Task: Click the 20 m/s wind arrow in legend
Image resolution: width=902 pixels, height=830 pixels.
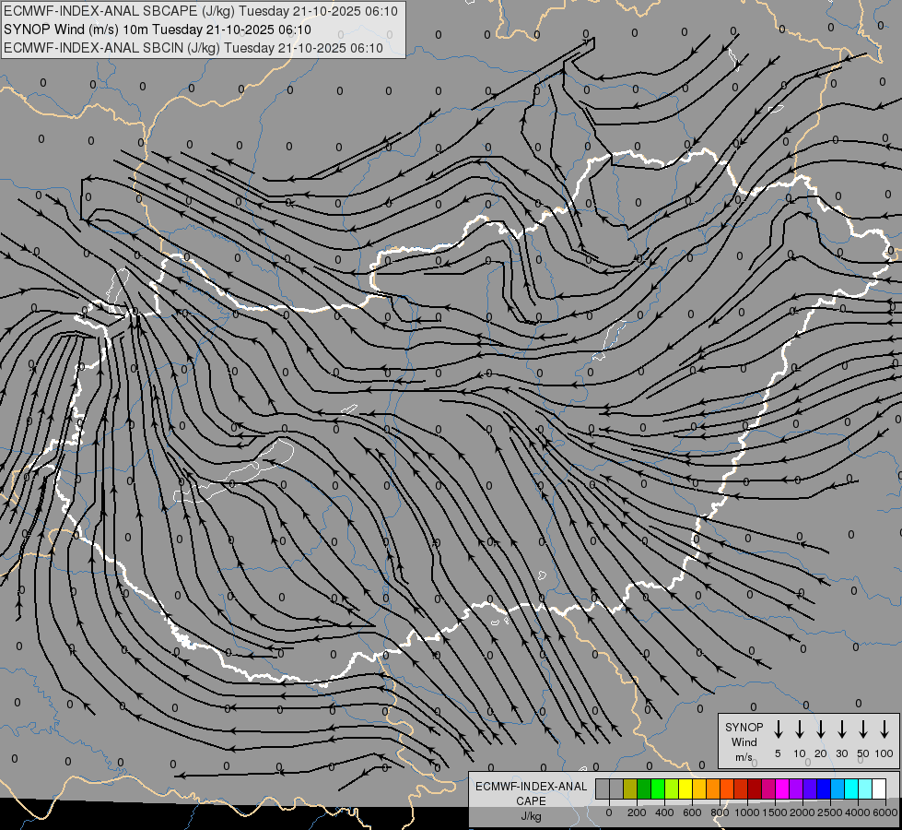Action: click(x=820, y=729)
